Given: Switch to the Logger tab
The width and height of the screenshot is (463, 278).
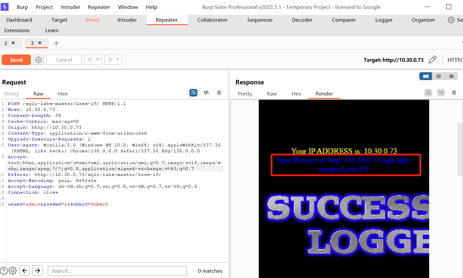Looking at the screenshot, I should pos(384,20).
